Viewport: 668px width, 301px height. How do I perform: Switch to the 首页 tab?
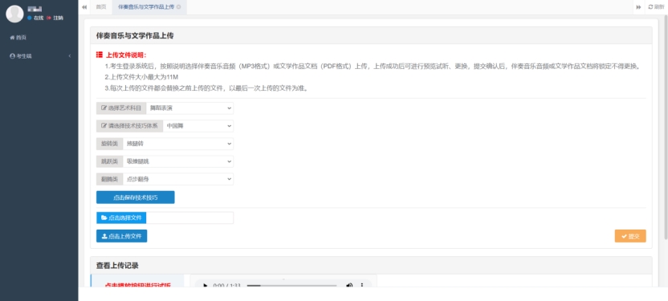click(101, 6)
